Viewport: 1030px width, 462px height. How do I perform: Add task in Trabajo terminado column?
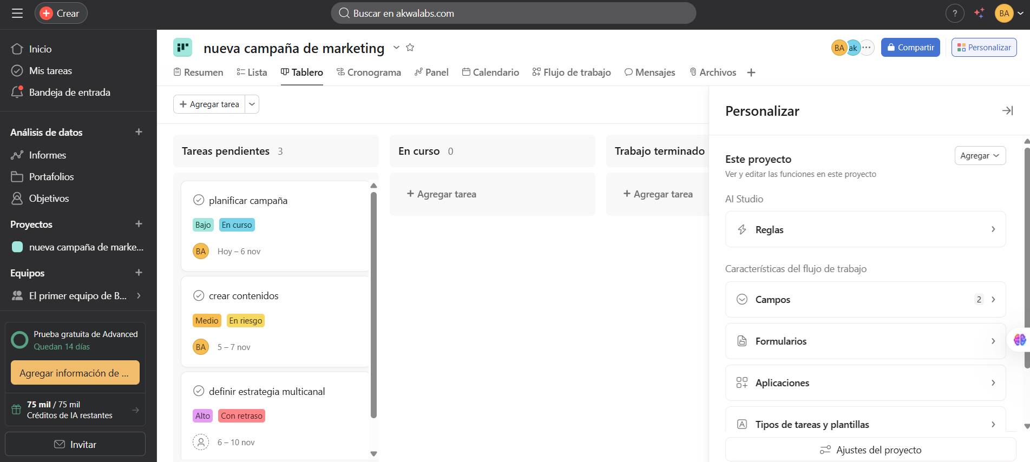[658, 194]
